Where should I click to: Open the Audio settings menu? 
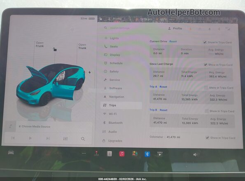tap(113, 132)
